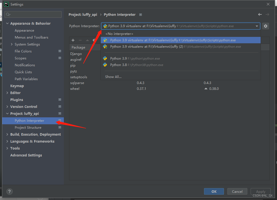Expand the Tools section
This screenshot has height=200, width=277.
7,148
